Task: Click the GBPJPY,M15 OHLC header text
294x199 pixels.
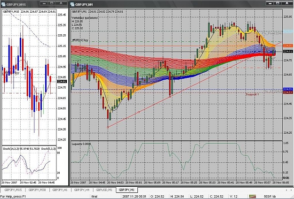Action: point(29,12)
